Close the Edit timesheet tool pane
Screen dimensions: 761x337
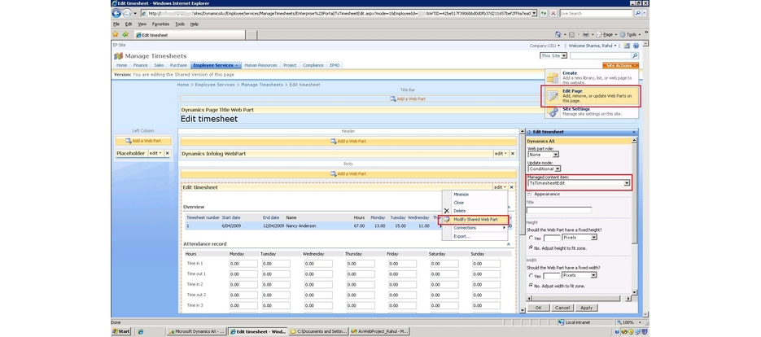(634, 132)
